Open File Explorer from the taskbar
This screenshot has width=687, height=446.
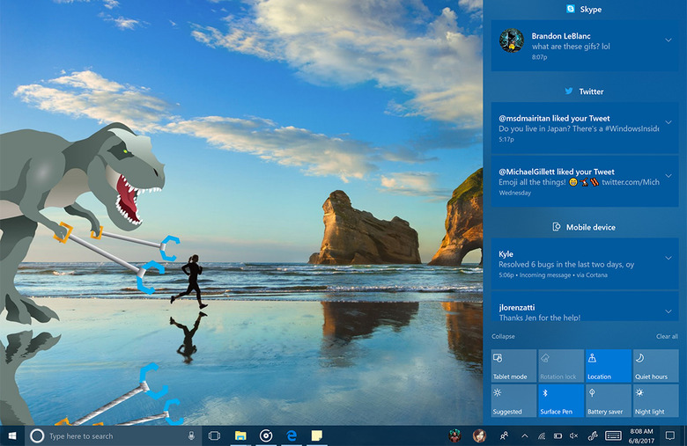[240, 435]
